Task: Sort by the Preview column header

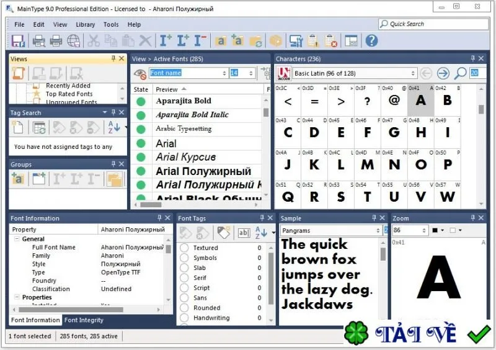Action: point(209,89)
